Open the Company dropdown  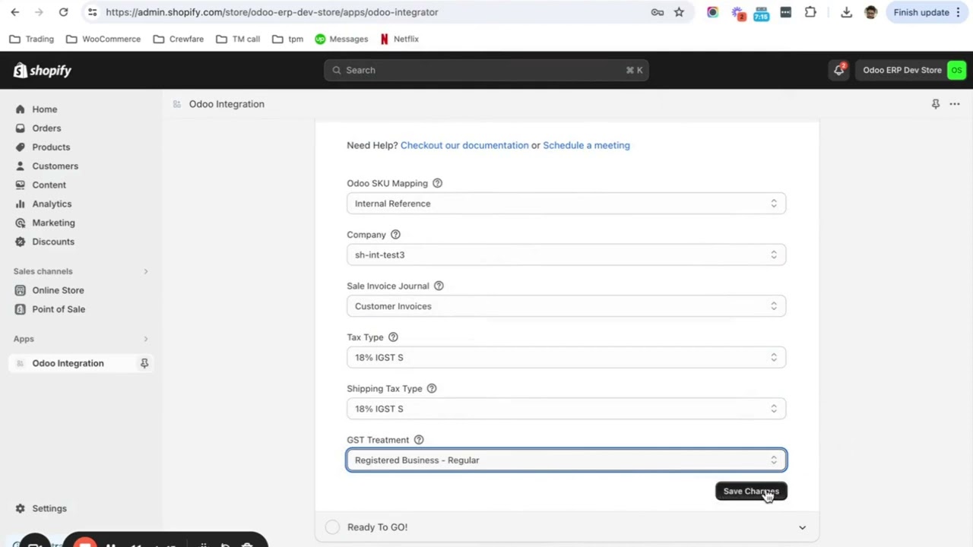pos(566,255)
